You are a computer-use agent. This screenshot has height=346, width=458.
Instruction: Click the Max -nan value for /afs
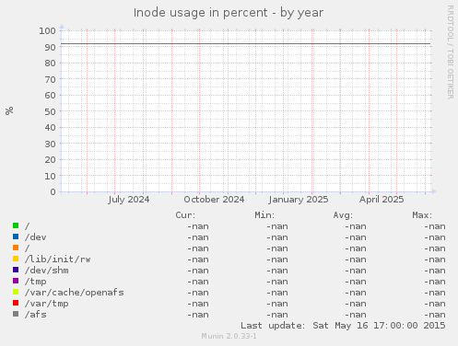coord(435,315)
